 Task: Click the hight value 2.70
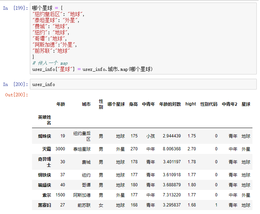pyautogui.click(x=192, y=149)
